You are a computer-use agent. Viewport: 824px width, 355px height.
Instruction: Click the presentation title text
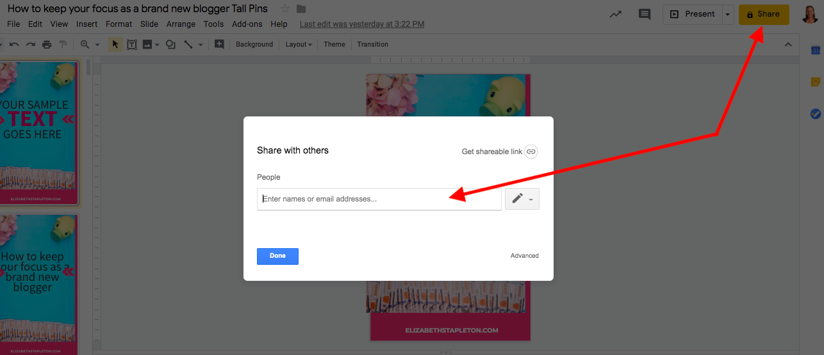tap(138, 9)
